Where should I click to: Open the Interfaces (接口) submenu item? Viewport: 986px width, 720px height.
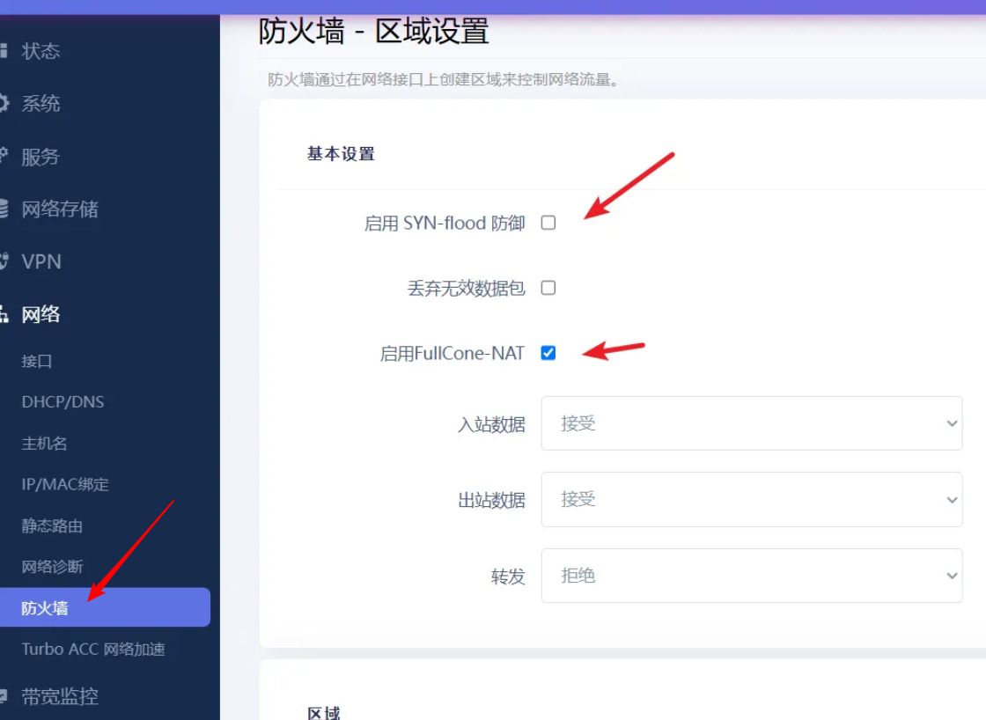point(38,361)
